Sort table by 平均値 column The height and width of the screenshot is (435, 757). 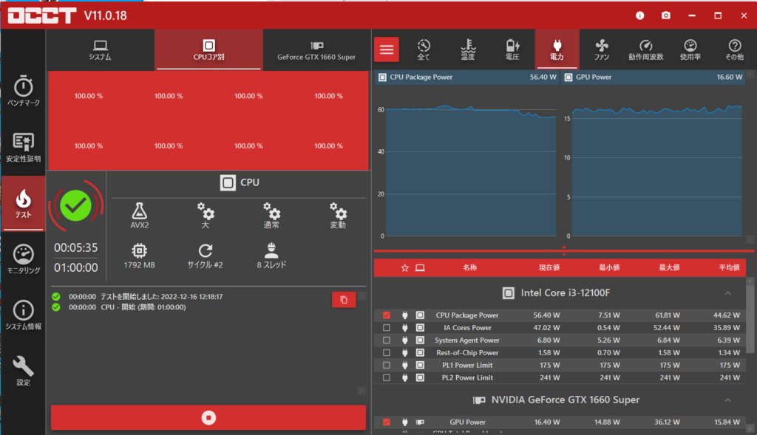729,267
